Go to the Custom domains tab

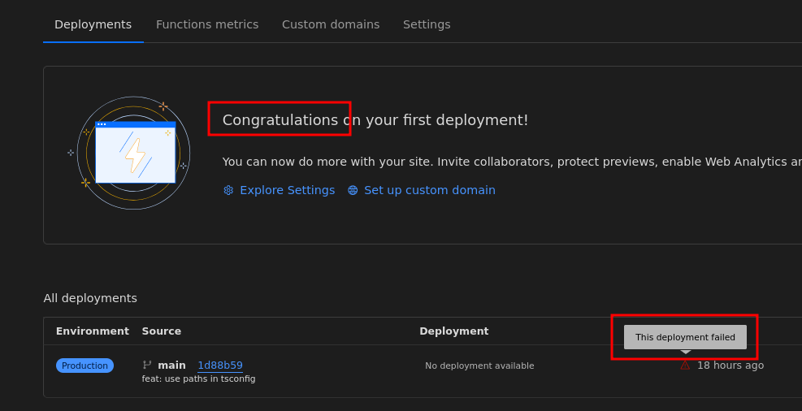pyautogui.click(x=331, y=24)
